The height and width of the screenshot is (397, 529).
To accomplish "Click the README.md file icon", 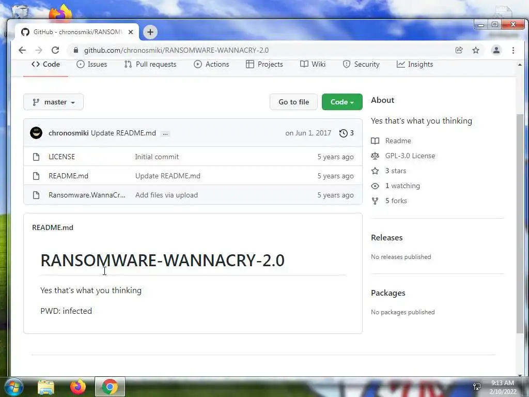I will (36, 176).
